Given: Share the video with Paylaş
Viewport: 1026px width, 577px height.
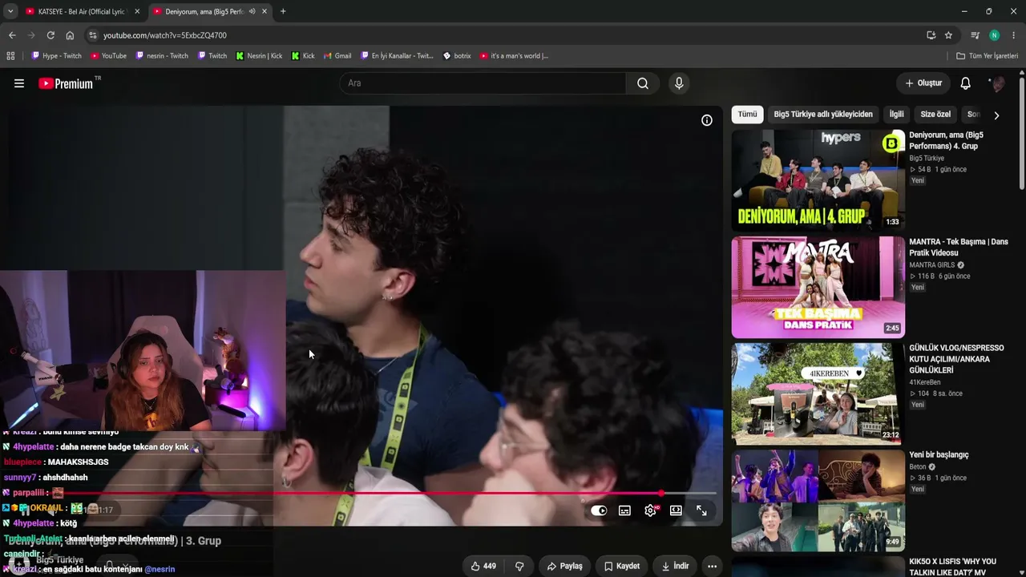Looking at the screenshot, I should tap(565, 566).
